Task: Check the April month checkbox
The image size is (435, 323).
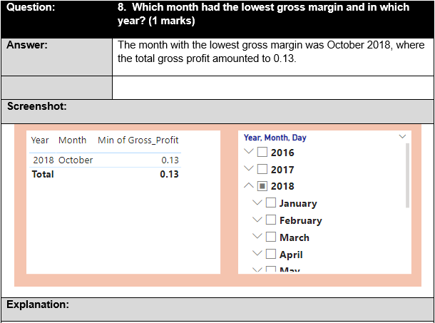Action: pos(271,255)
